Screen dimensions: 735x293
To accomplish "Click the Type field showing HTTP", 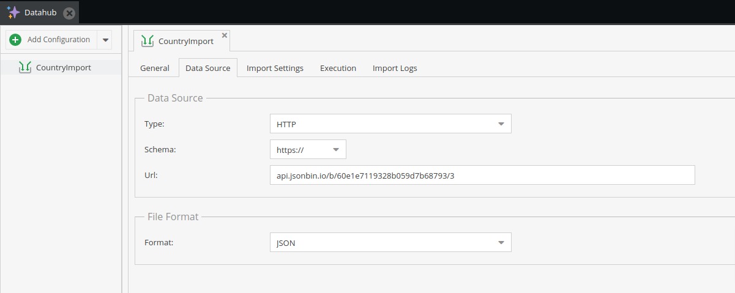I will pyautogui.click(x=379, y=124).
